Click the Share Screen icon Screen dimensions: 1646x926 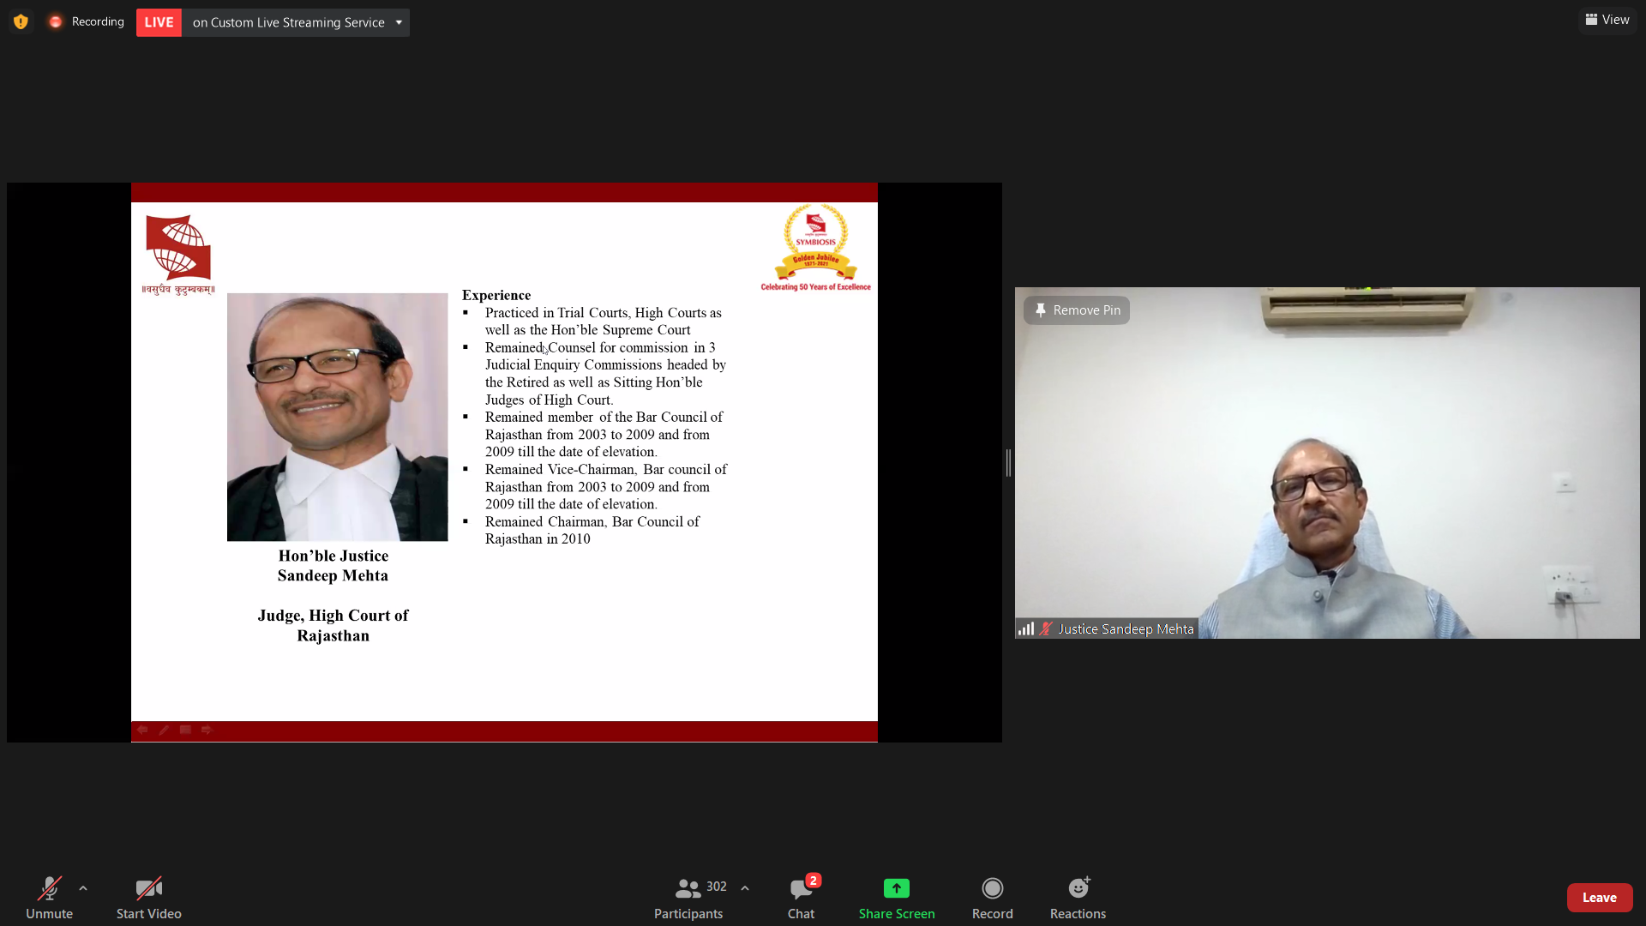point(896,888)
